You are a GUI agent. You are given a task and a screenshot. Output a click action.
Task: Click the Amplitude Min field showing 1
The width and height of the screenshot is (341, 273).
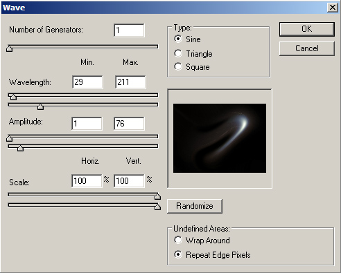click(x=87, y=124)
